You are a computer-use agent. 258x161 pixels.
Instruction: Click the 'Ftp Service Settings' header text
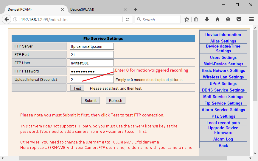click(103, 38)
